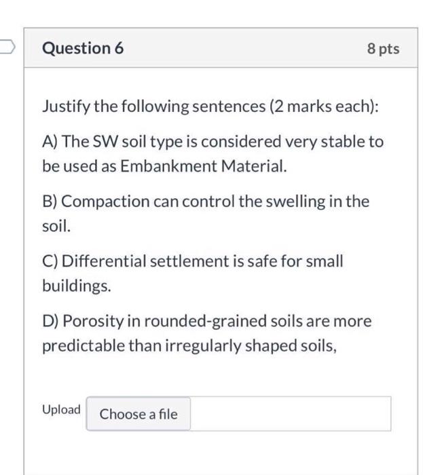Click the phrase irregularly shaped soils
This screenshot has width=444, height=475.
[x=251, y=345]
